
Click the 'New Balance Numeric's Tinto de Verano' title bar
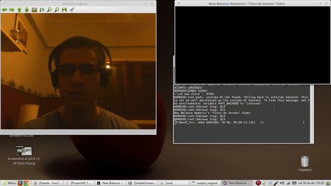(x=247, y=4)
